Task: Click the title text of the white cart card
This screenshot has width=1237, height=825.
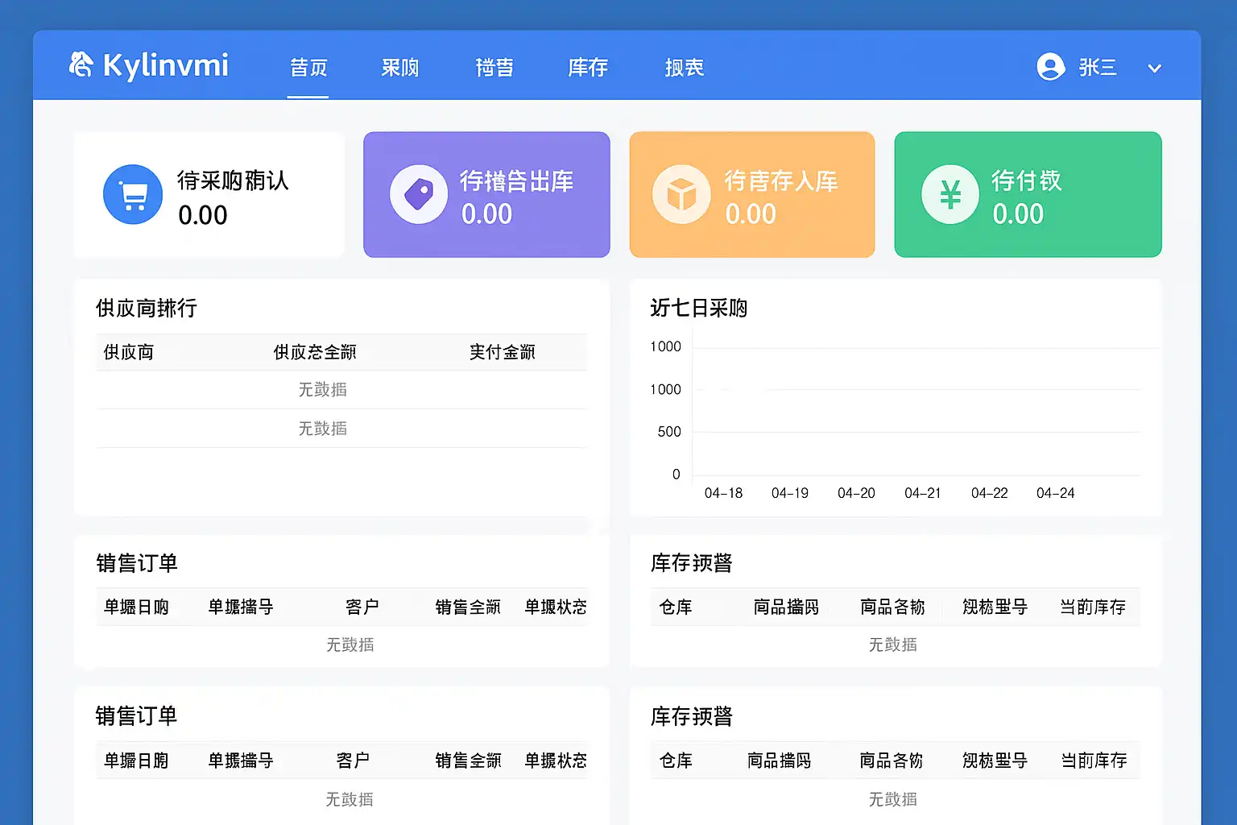Action: [x=233, y=180]
